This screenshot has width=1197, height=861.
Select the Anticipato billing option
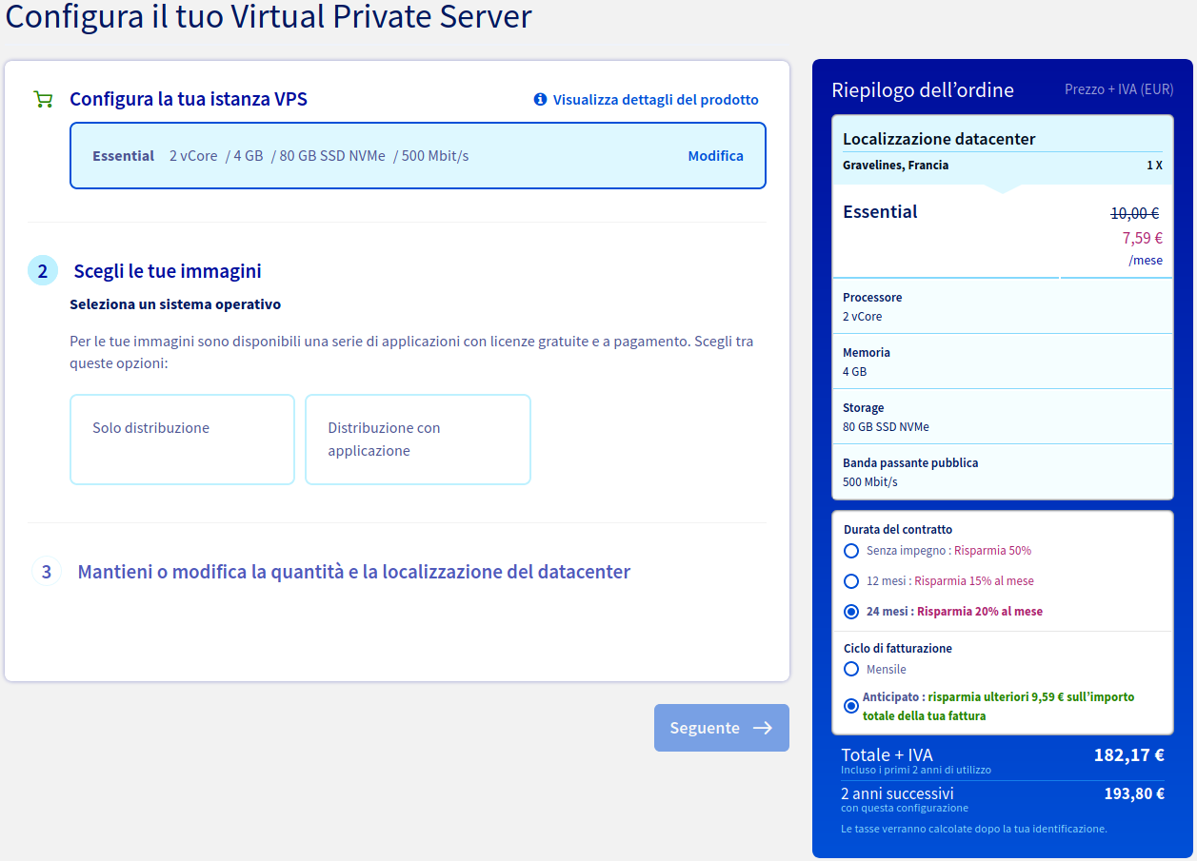click(x=851, y=706)
